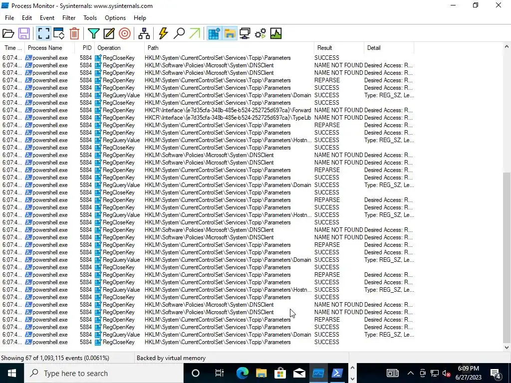The height and width of the screenshot is (383, 511).
Task: Toggle event Capture in the toolbar
Action: click(43, 33)
